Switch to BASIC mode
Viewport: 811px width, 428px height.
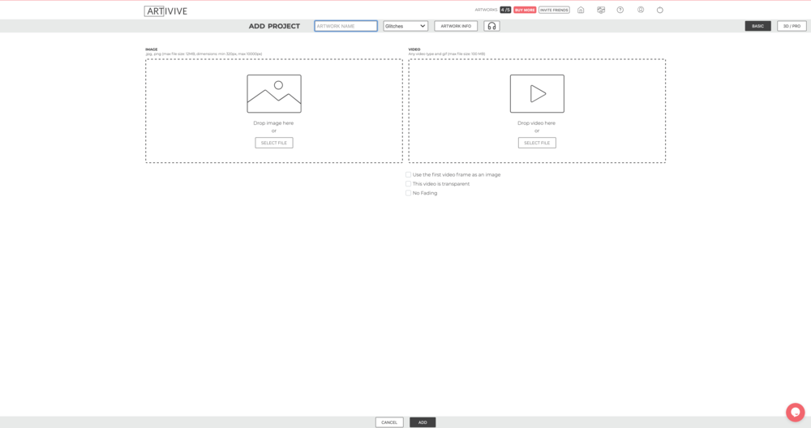[x=757, y=26]
